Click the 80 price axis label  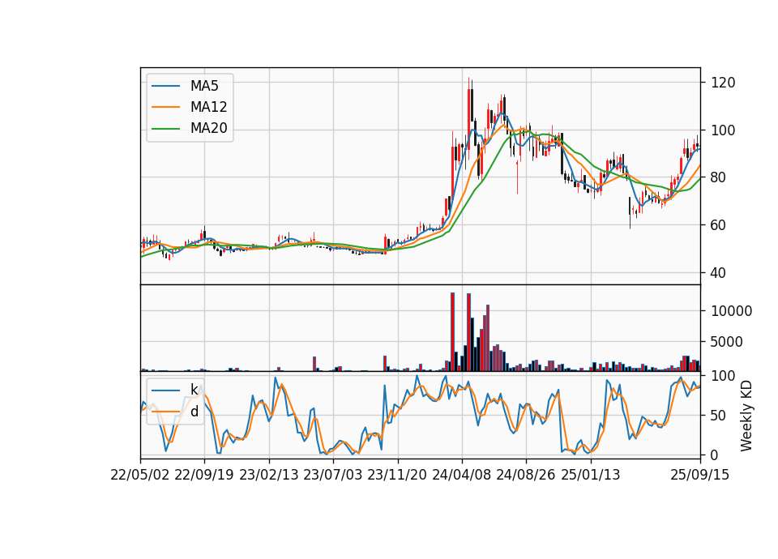coord(719,177)
